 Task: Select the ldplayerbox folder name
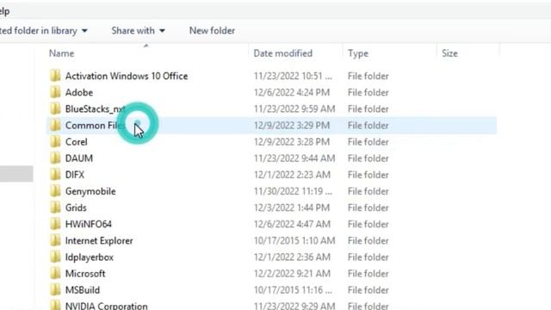(90, 257)
